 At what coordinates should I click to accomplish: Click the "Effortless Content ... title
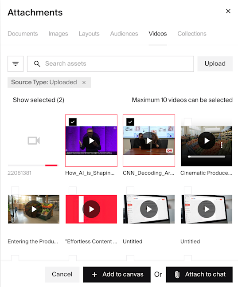91,241
